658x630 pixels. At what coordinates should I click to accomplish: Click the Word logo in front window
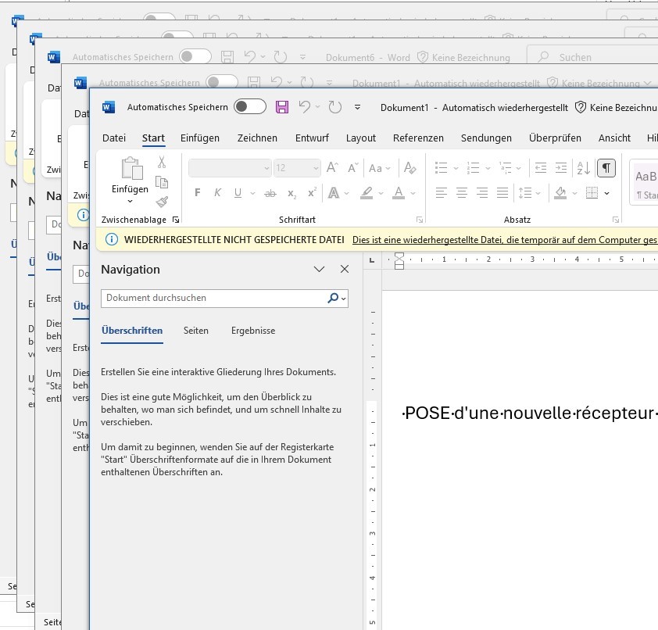point(109,107)
